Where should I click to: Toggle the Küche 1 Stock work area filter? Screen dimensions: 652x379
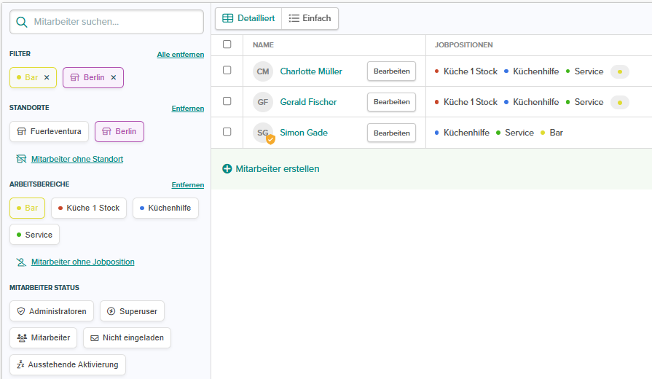89,208
